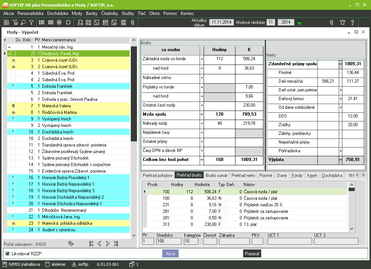The width and height of the screenshot is (371, 269).
Task: Uncheck the Likvidovať RZZP checkbox
Action: 8,253
